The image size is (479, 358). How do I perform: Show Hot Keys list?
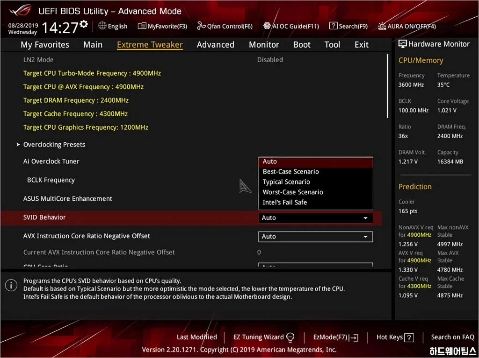395,337
